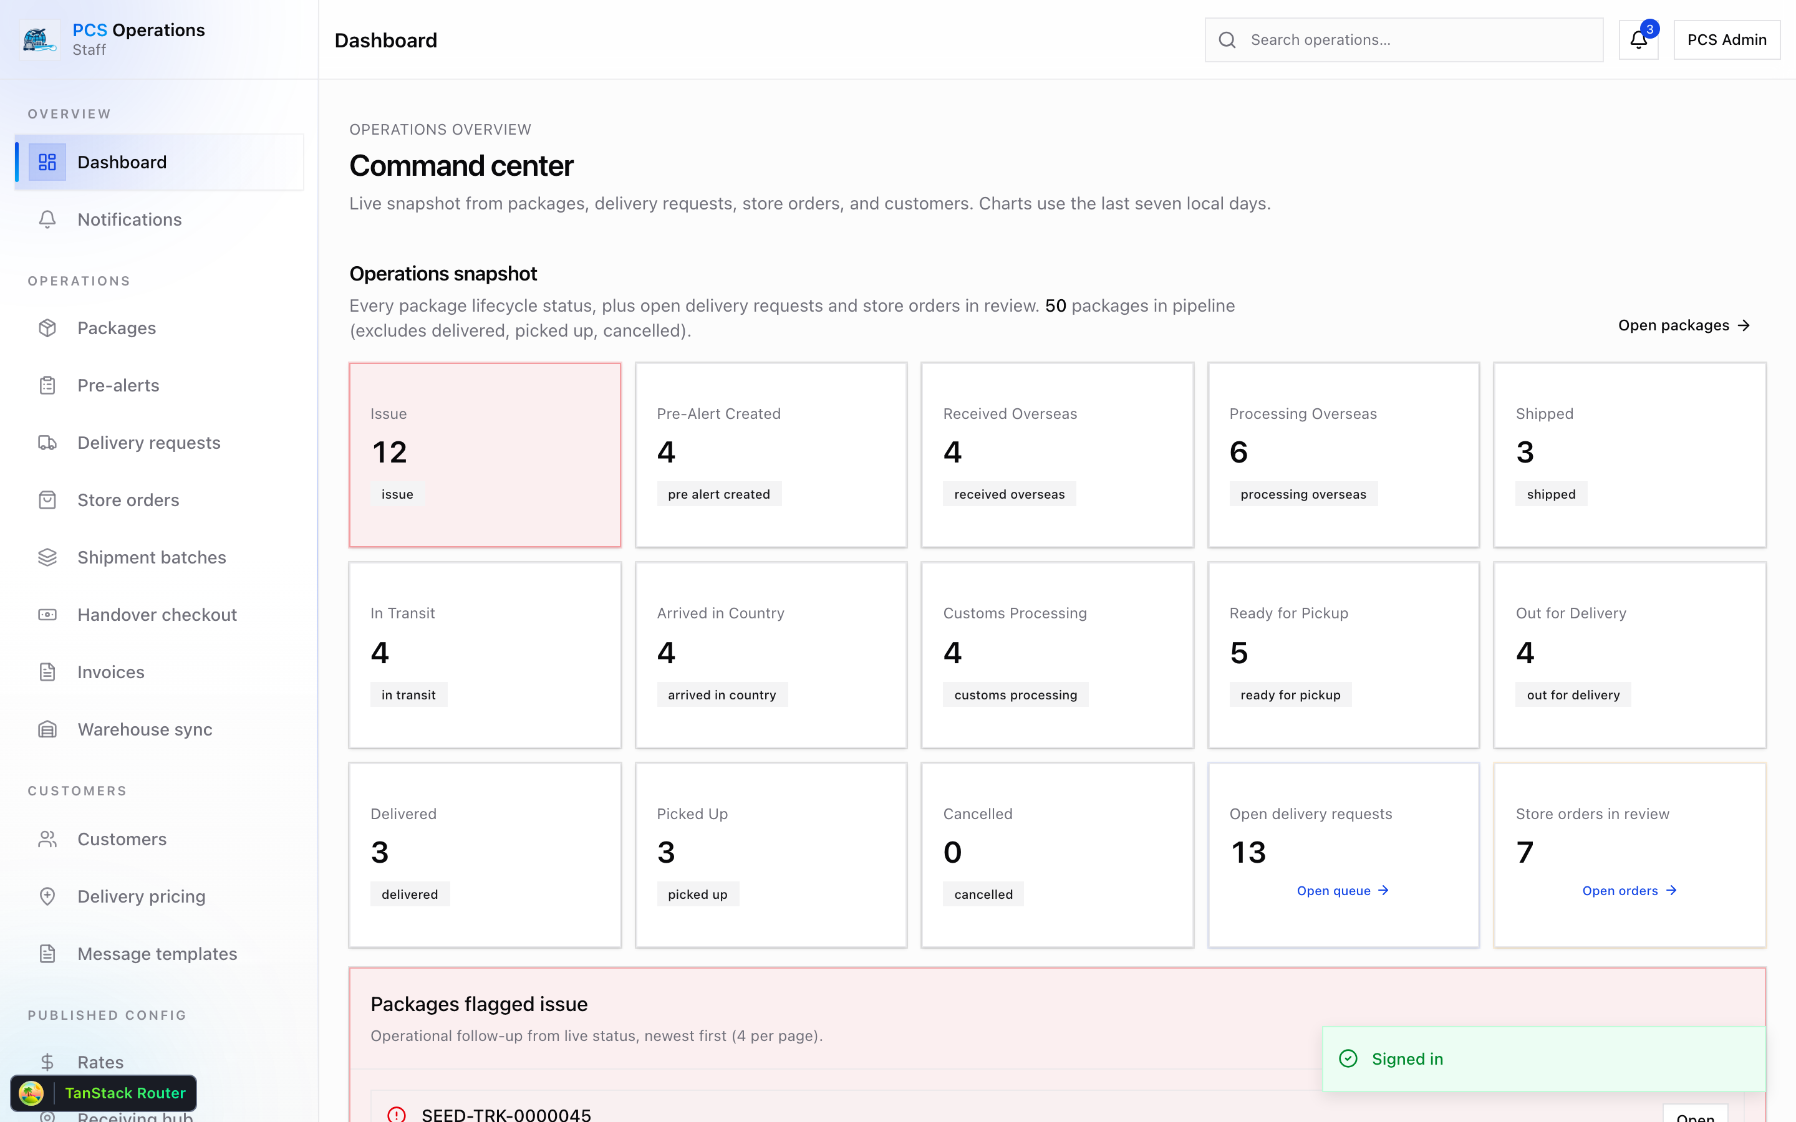Open the Store orders page
1796x1122 pixels.
pyautogui.click(x=159, y=500)
